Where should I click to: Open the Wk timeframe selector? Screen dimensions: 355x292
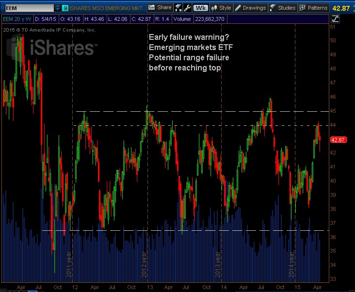pos(201,8)
